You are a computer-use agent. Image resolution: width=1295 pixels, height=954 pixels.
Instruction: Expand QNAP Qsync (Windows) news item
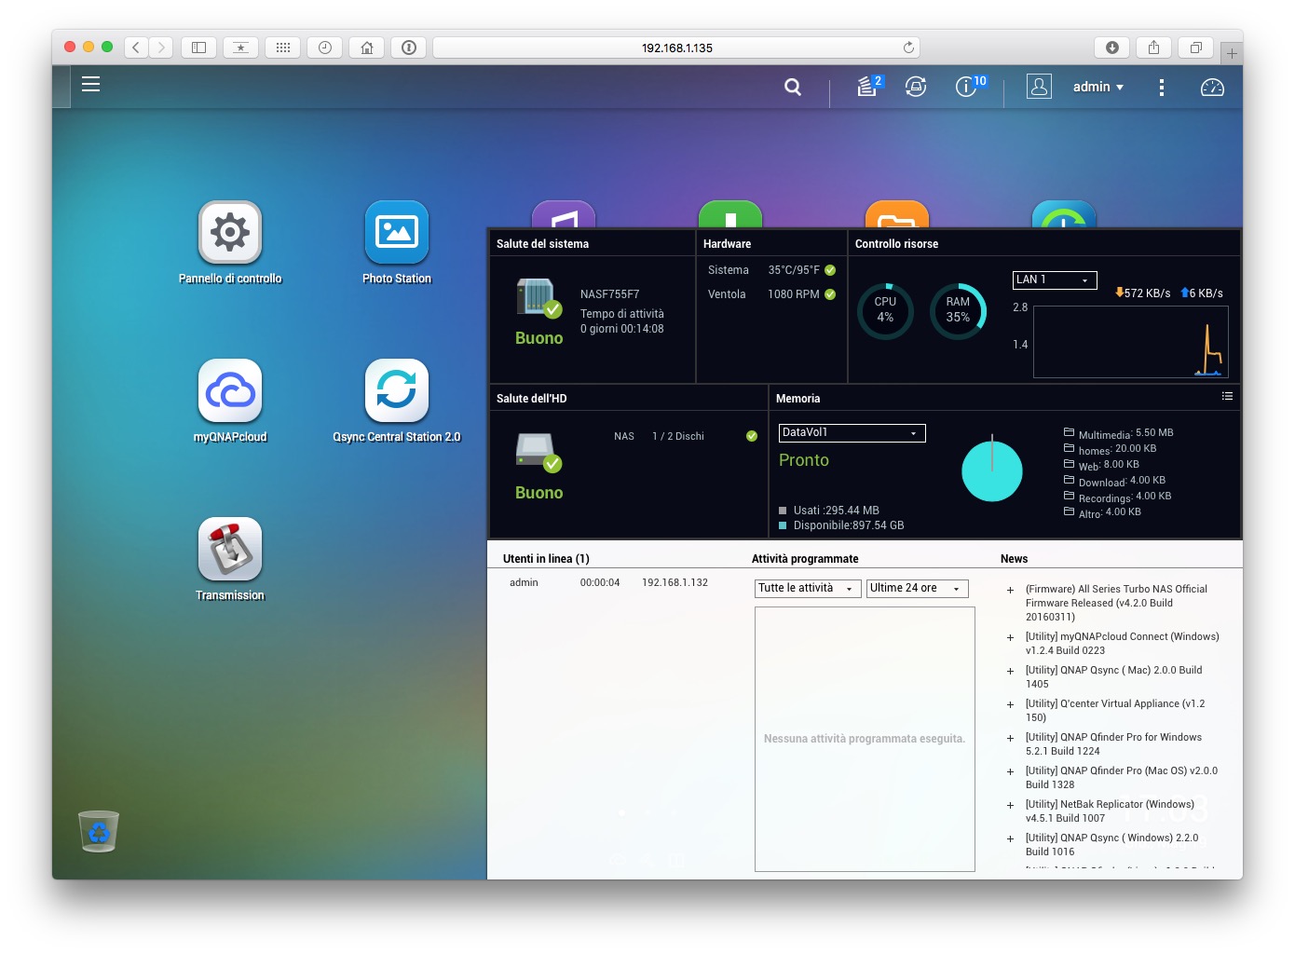coord(1010,838)
